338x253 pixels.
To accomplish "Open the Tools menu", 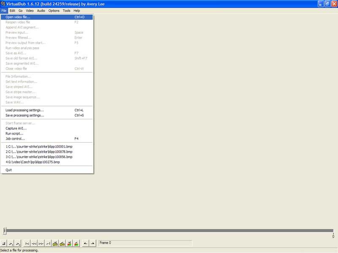I will point(66,11).
